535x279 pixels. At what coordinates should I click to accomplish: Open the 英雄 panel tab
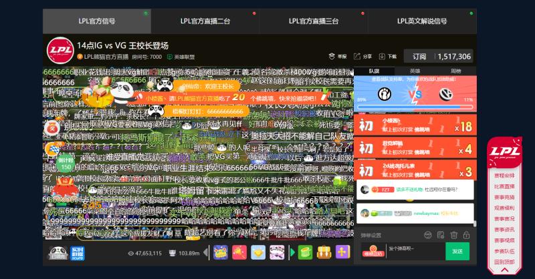pos(415,71)
